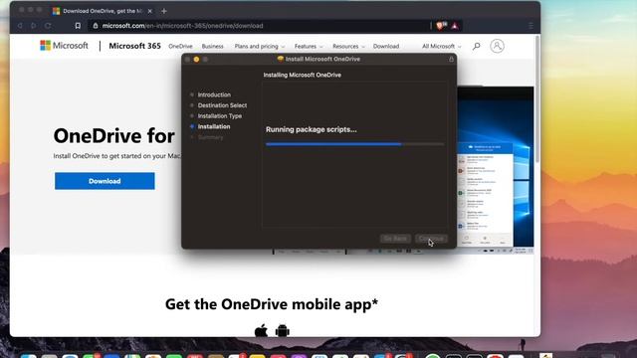Click the Microsoft logo in page header

[64, 46]
